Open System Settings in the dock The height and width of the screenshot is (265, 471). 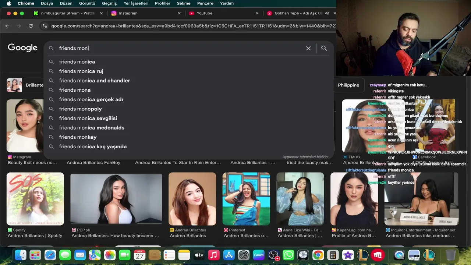pyautogui.click(x=244, y=255)
